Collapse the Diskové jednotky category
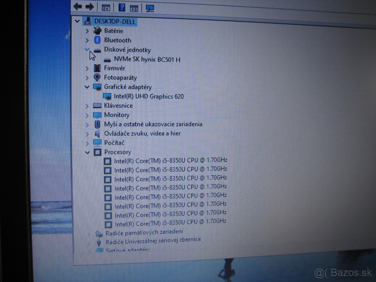376x282 pixels. [87, 50]
